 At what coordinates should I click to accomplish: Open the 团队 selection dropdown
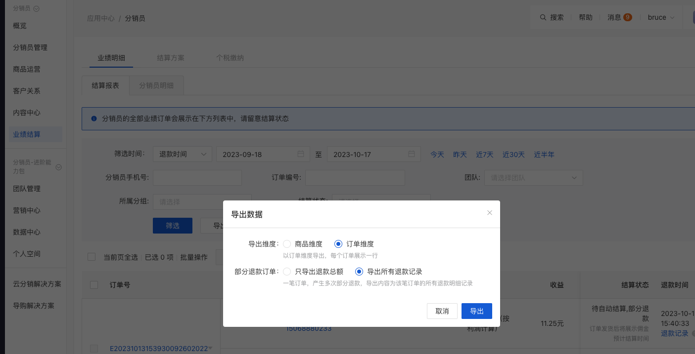pyautogui.click(x=534, y=178)
